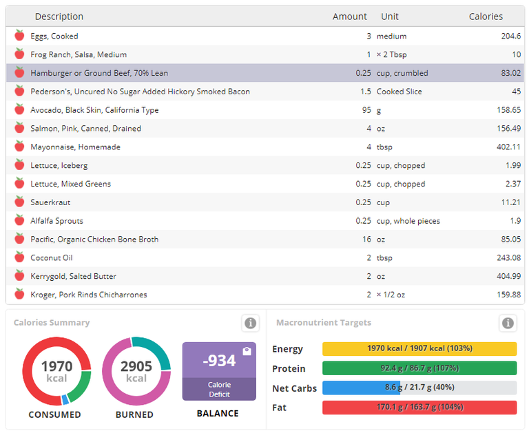Select "Pacific, Organic Chicken Bone Broth" text
Viewport: 529px width, 433px height.
pos(94,240)
